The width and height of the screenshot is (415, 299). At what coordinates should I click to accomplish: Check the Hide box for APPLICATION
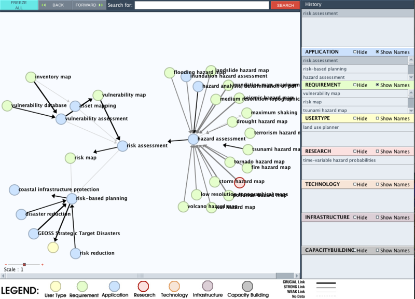coord(355,52)
